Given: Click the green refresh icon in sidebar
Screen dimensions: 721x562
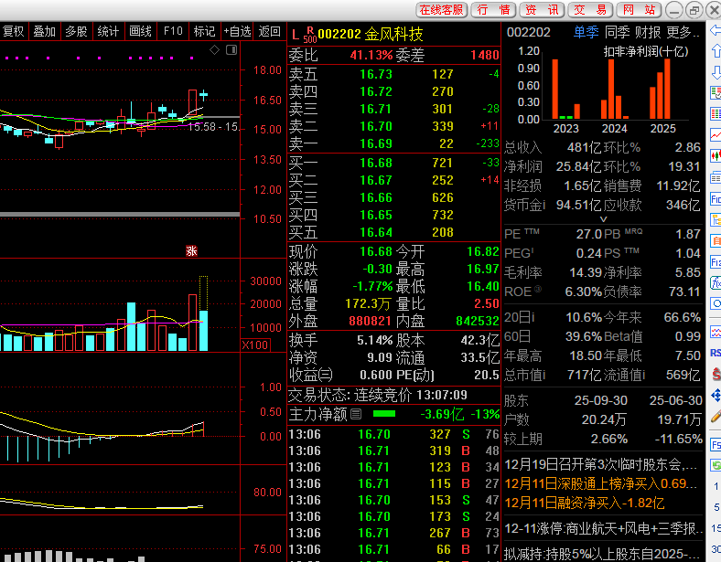Looking at the screenshot, I should click(x=716, y=465).
